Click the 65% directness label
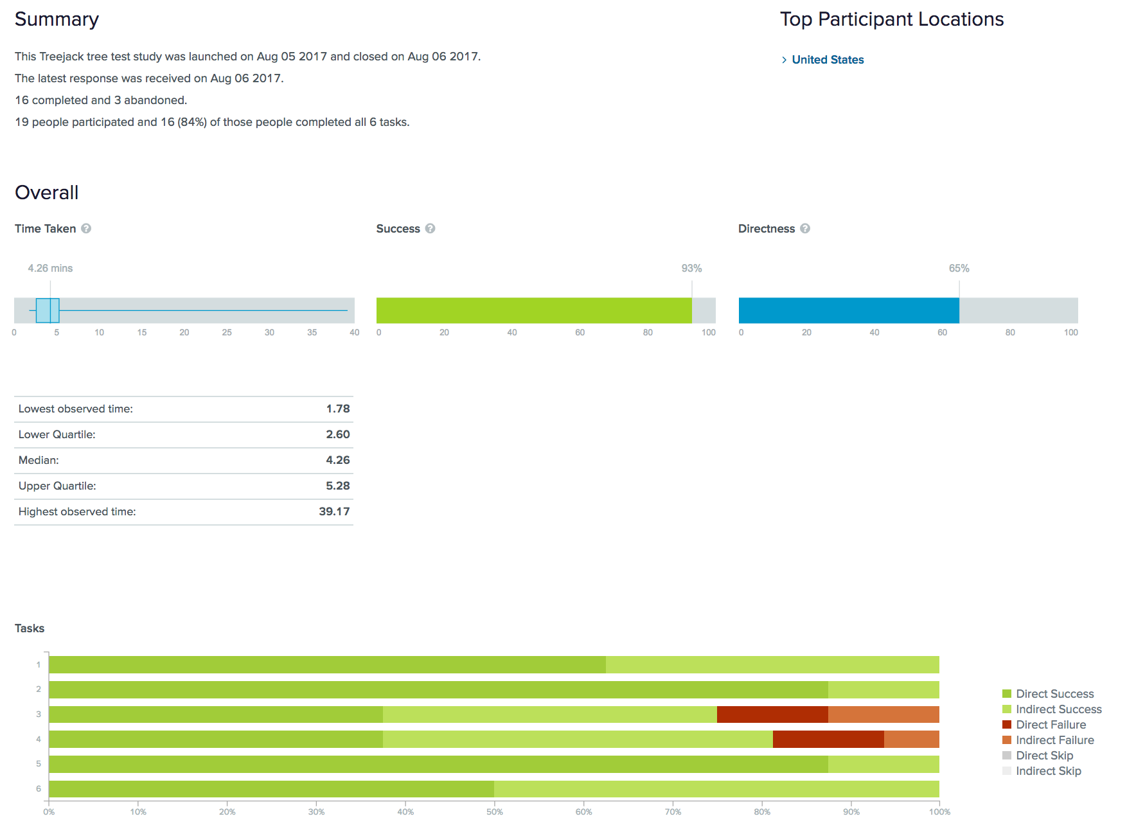This screenshot has width=1127, height=834. [x=959, y=268]
